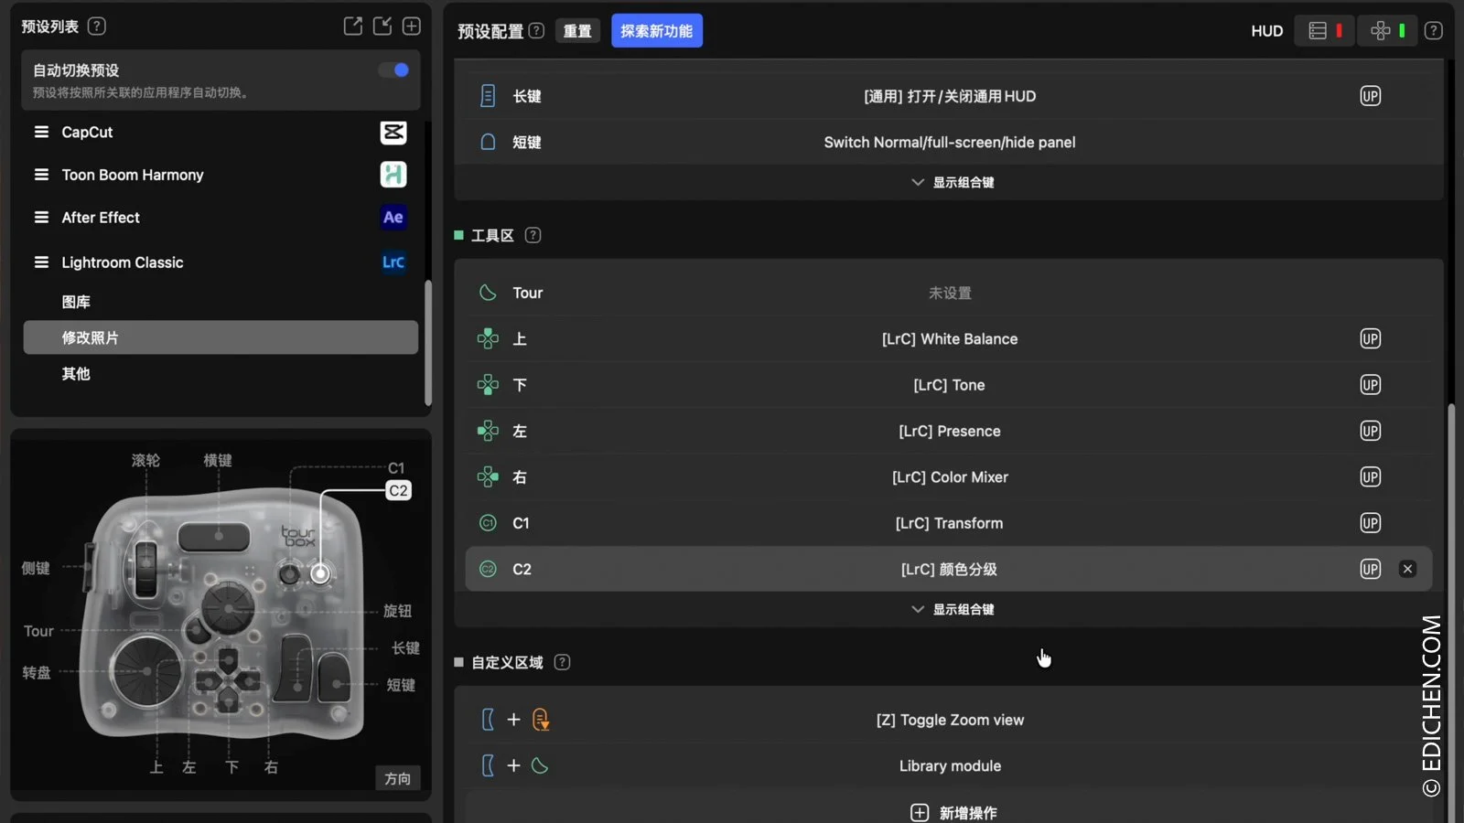The image size is (1464, 823).
Task: Click the help icon beside HUD buttons
Action: click(1434, 31)
